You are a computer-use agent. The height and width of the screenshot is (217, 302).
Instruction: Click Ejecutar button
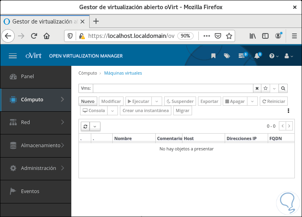(x=139, y=101)
